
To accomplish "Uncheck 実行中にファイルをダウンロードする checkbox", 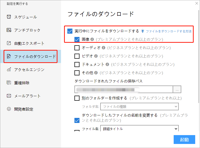I will (70, 31).
